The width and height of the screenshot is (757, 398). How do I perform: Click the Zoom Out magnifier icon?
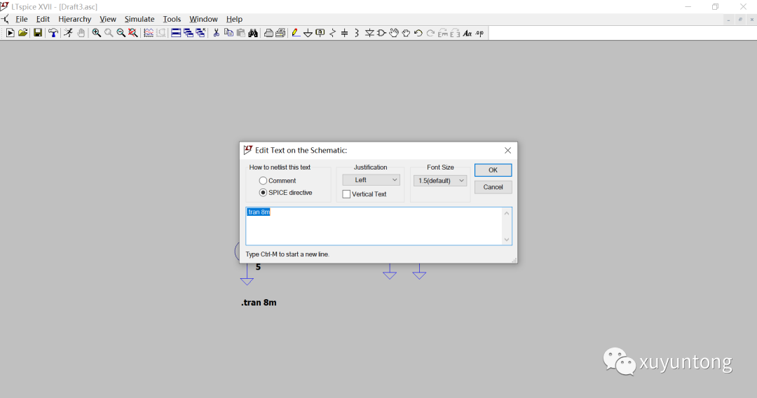pyautogui.click(x=121, y=33)
